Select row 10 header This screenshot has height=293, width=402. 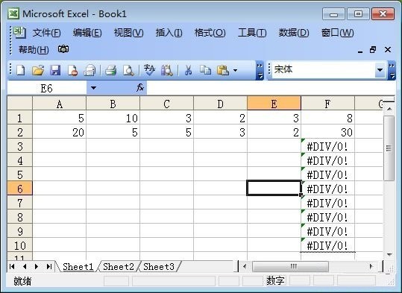pos(19,245)
